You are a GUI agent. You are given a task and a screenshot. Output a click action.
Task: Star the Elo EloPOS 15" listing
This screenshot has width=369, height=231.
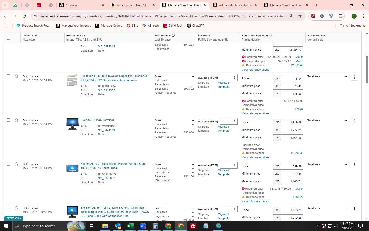coord(17,208)
